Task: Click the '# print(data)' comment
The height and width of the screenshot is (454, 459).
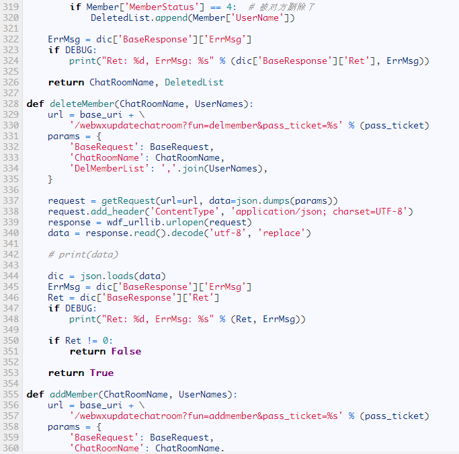Action: coord(83,254)
